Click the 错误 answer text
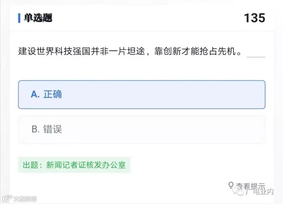This screenshot has height=204, width=283. coord(53,129)
